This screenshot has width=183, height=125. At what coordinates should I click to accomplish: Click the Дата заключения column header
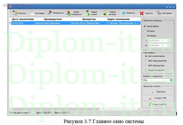[x=23, y=19]
